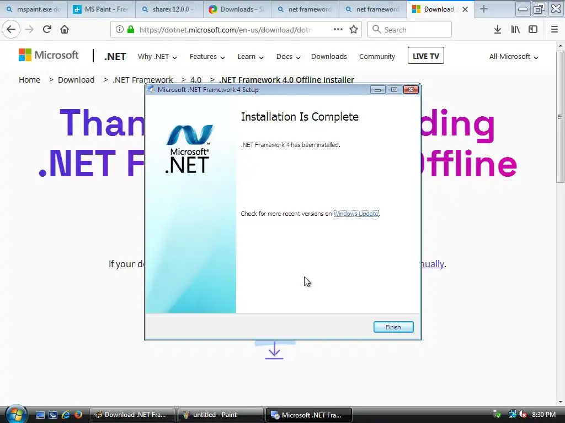Switch to the sharex 12.0.0 tab
The image size is (565, 423).
(169, 9)
